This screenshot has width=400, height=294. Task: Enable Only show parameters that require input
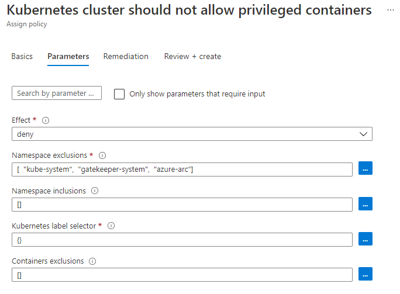point(119,94)
